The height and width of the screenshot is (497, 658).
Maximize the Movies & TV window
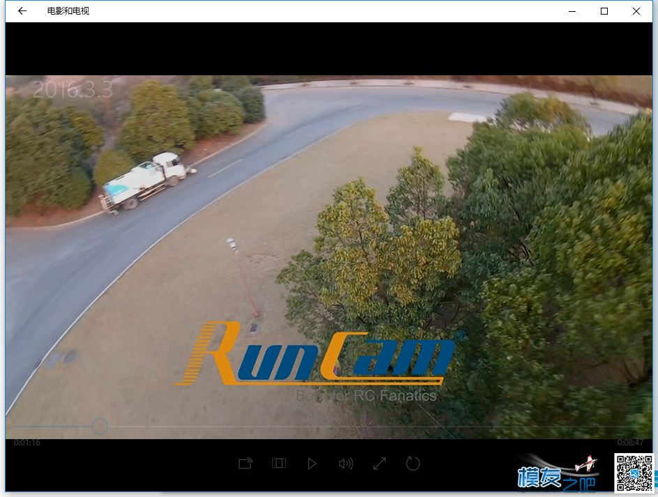point(604,11)
